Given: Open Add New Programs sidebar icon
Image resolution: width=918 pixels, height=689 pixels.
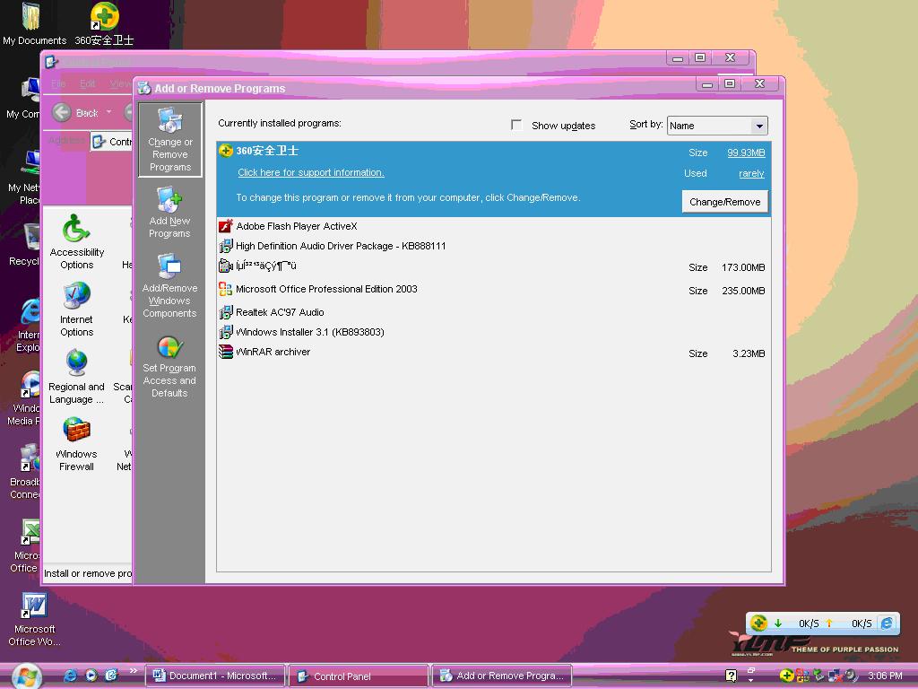Looking at the screenshot, I should coord(169,213).
